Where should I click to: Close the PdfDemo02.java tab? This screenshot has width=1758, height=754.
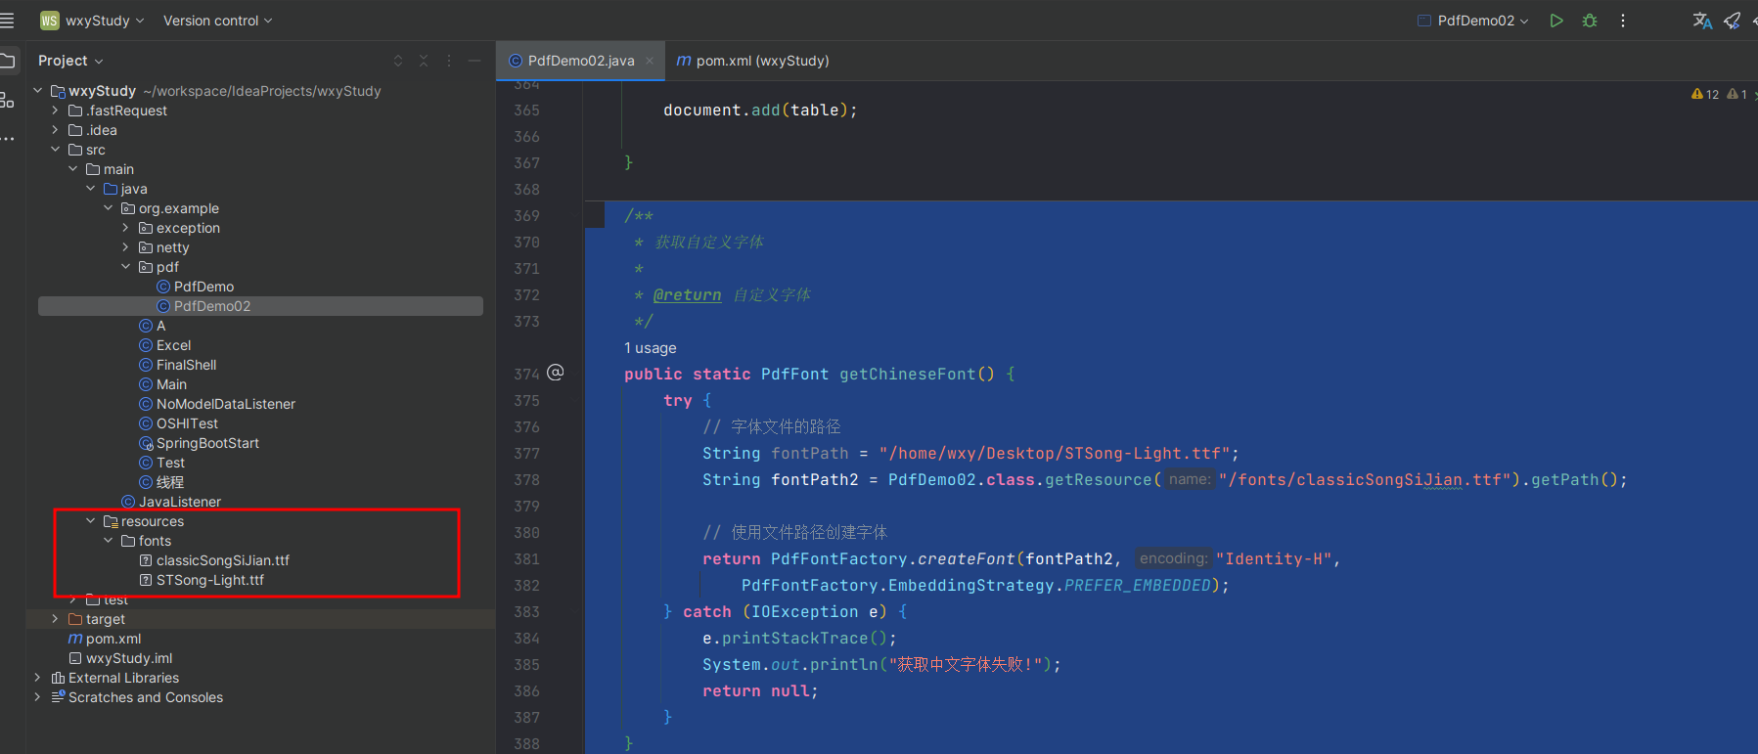(x=650, y=61)
